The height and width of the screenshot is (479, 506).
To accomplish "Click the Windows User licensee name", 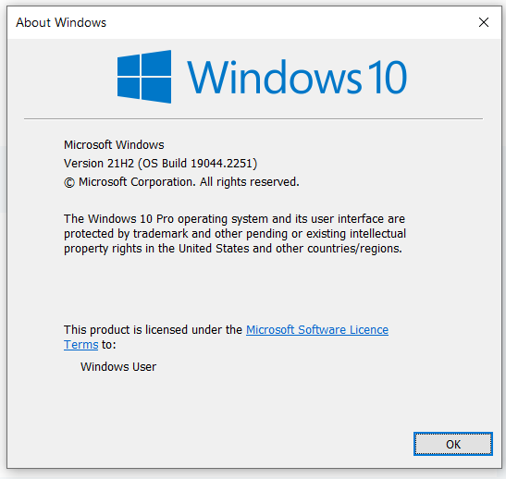I will click(x=118, y=367).
